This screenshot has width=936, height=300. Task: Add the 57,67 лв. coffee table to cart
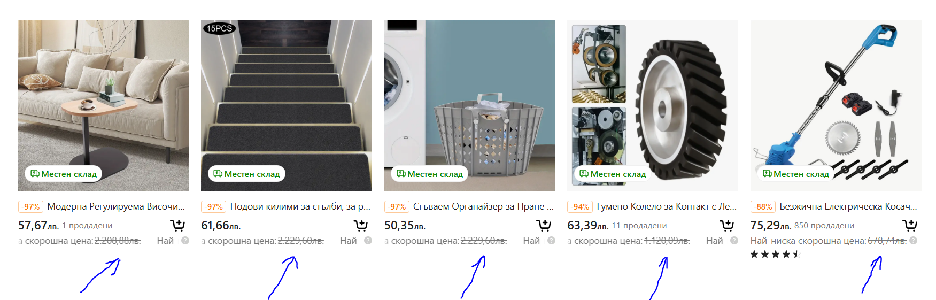pos(177,225)
